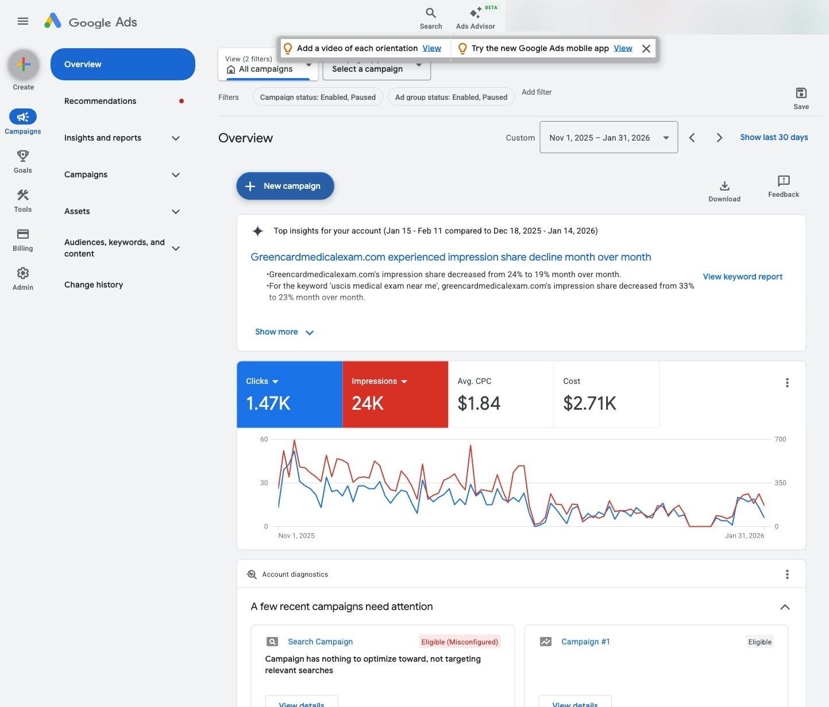The image size is (829, 707).
Task: Start a New campaign
Action: pos(285,186)
